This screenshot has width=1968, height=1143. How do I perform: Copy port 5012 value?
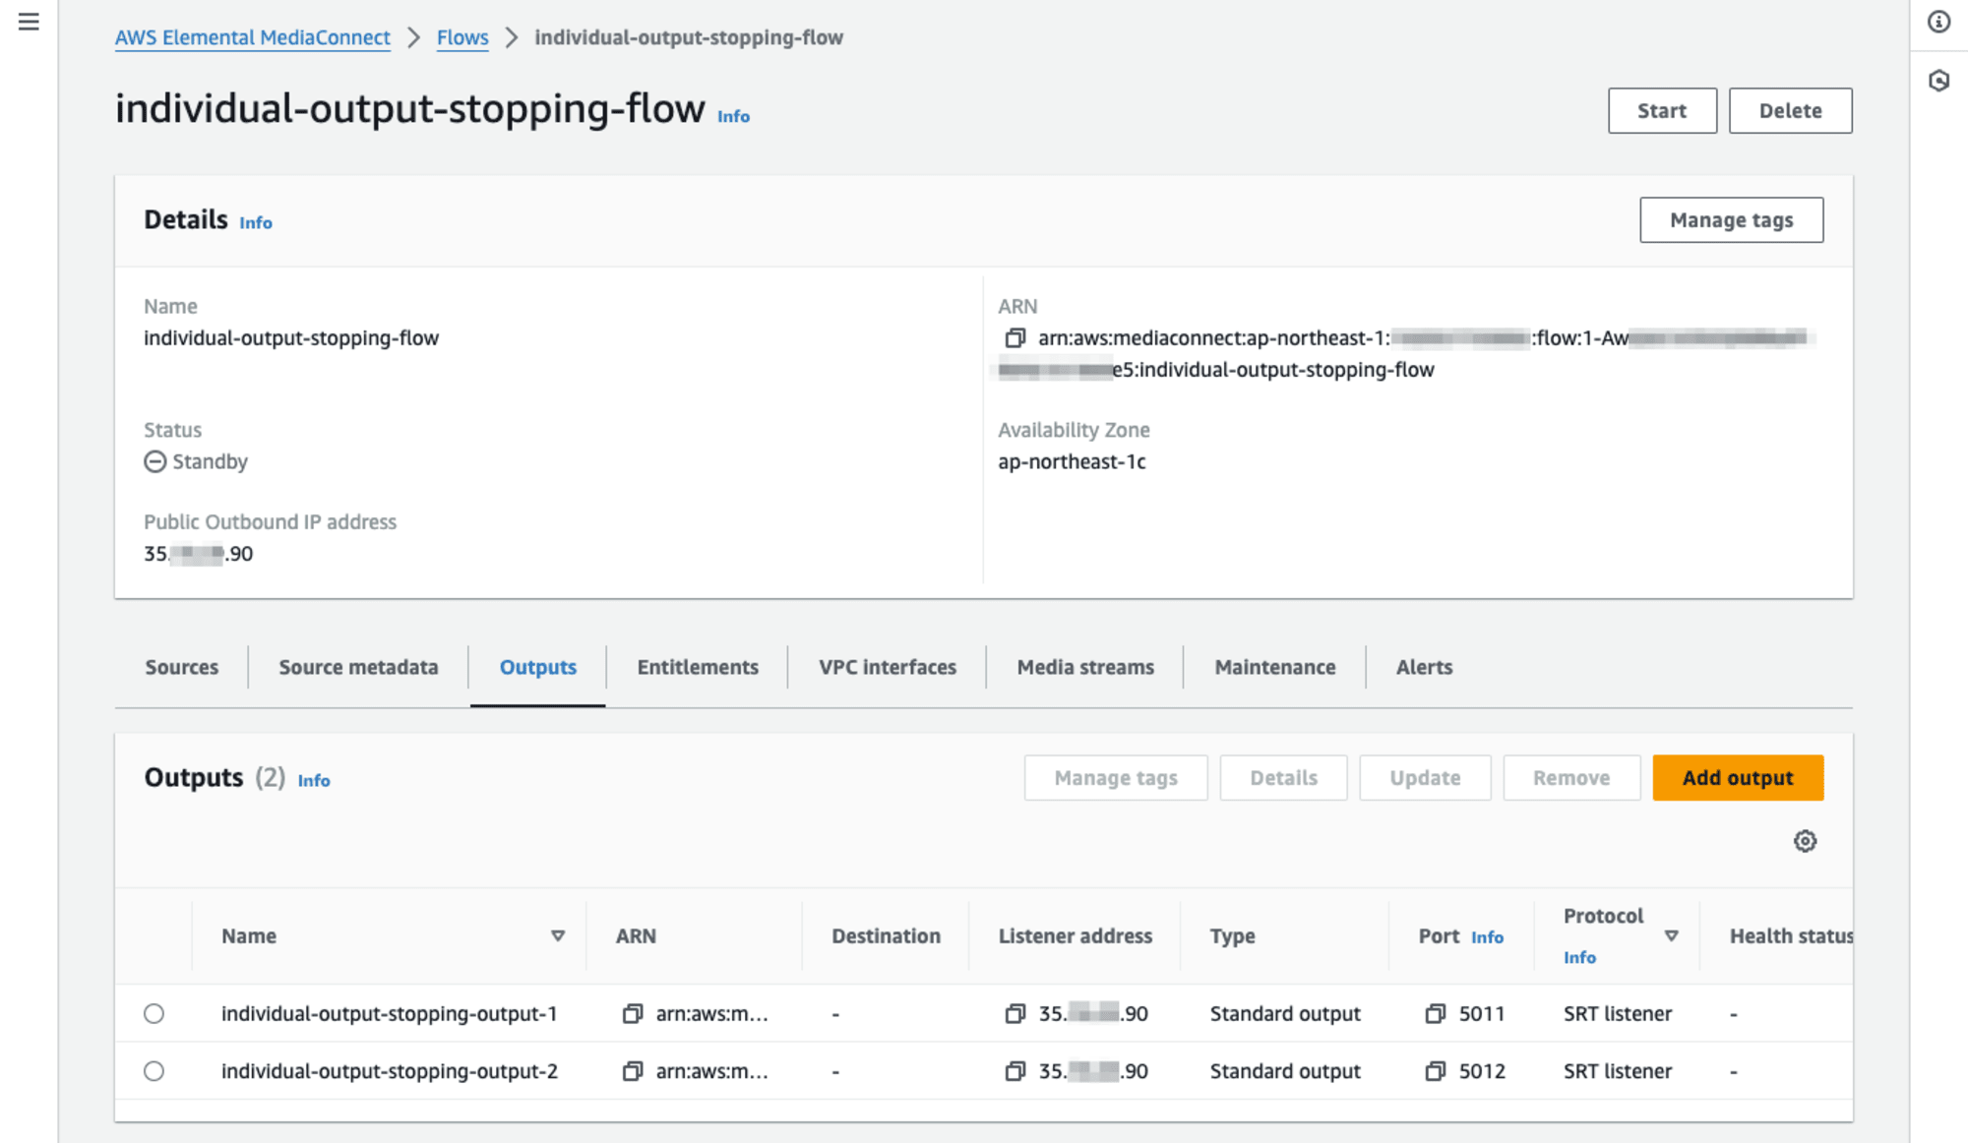pos(1435,1071)
